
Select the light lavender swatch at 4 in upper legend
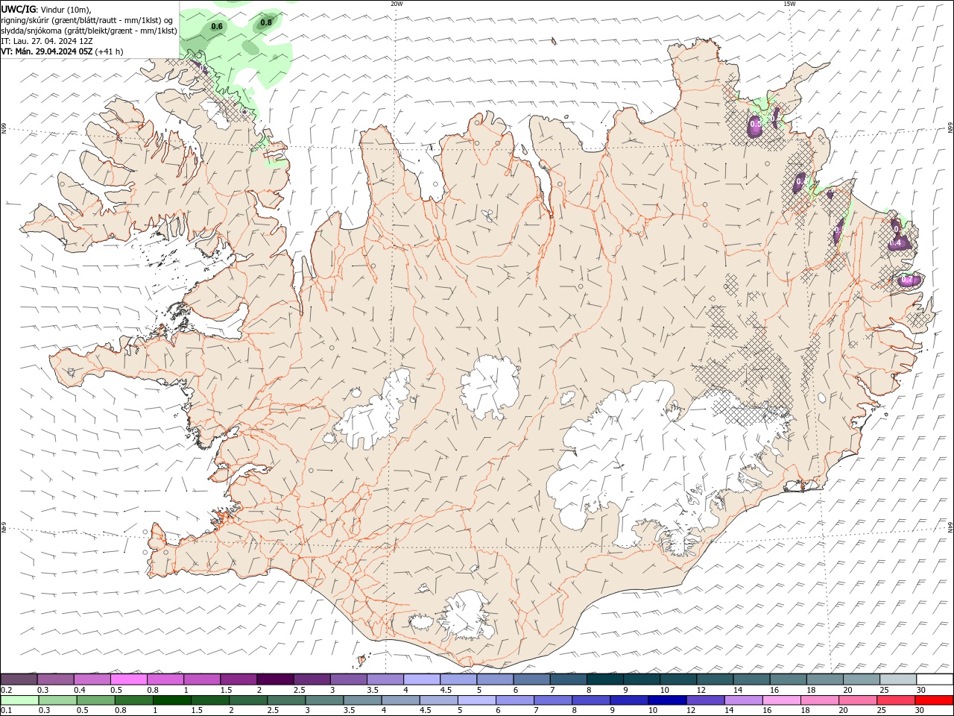[x=422, y=679]
